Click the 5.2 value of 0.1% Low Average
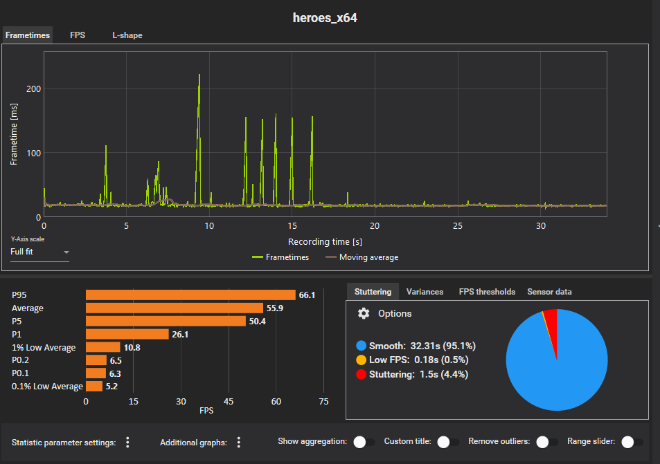 (x=112, y=387)
